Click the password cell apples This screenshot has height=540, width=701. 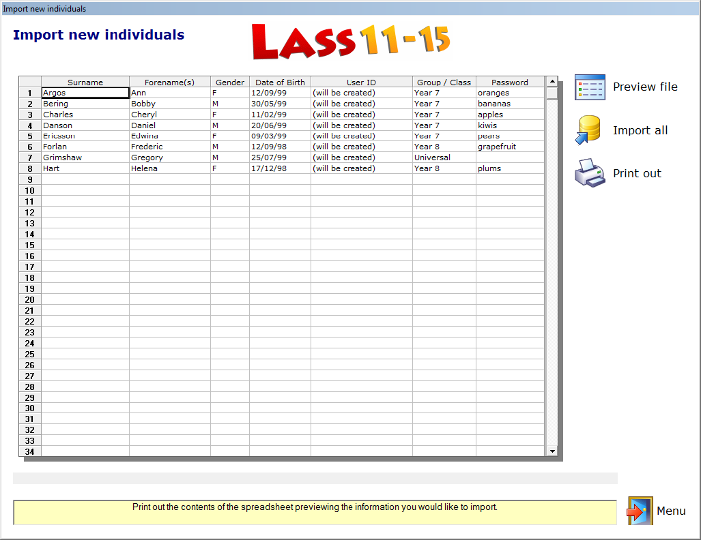(510, 115)
